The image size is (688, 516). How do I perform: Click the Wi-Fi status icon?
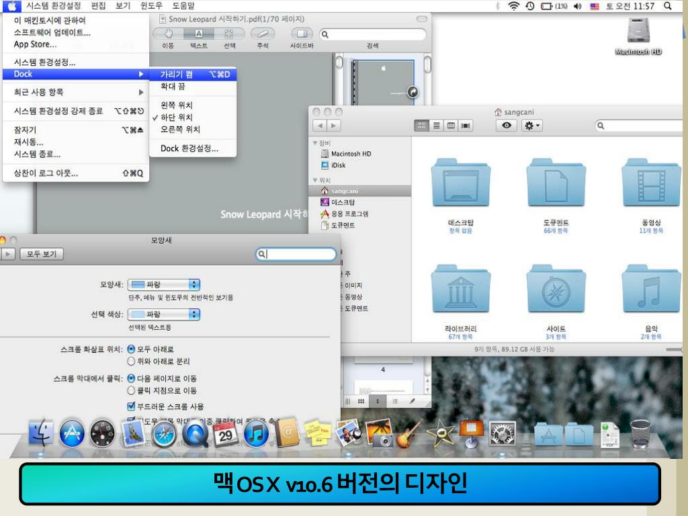click(513, 5)
